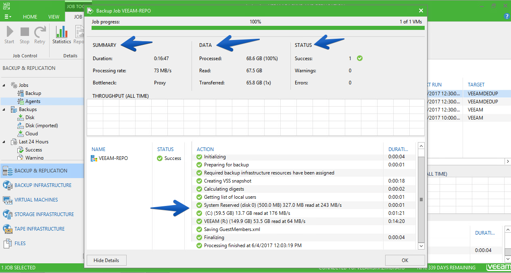Select the Disk backups tree item
Screen dimensions: 511x273
[30, 118]
